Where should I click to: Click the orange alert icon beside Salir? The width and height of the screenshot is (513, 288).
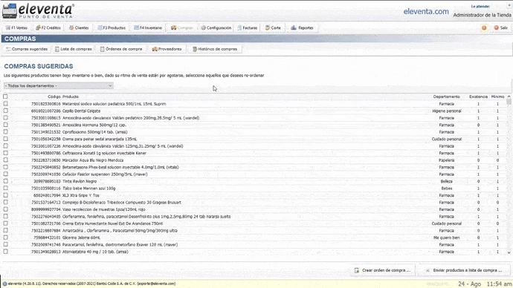coord(484,27)
